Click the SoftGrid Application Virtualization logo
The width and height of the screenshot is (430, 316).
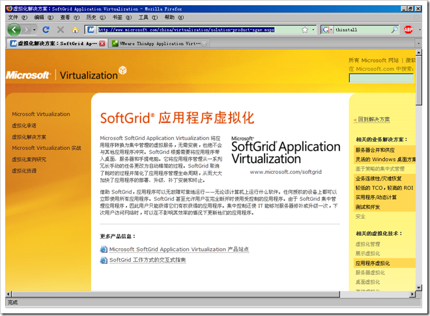click(286, 151)
